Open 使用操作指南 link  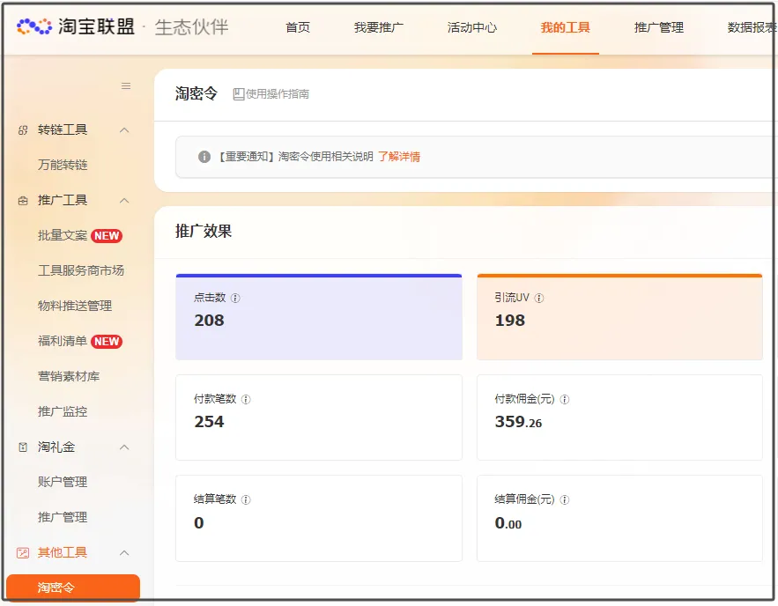pyautogui.click(x=278, y=93)
